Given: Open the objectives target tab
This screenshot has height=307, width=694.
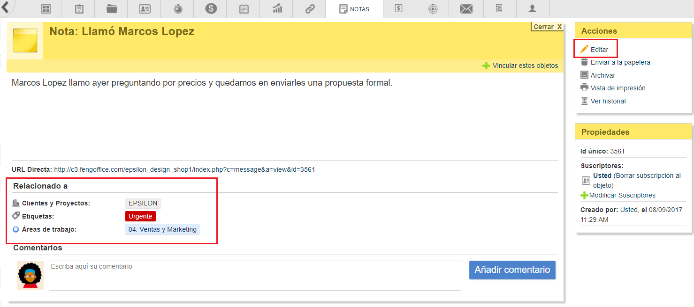Looking at the screenshot, I should (x=433, y=9).
